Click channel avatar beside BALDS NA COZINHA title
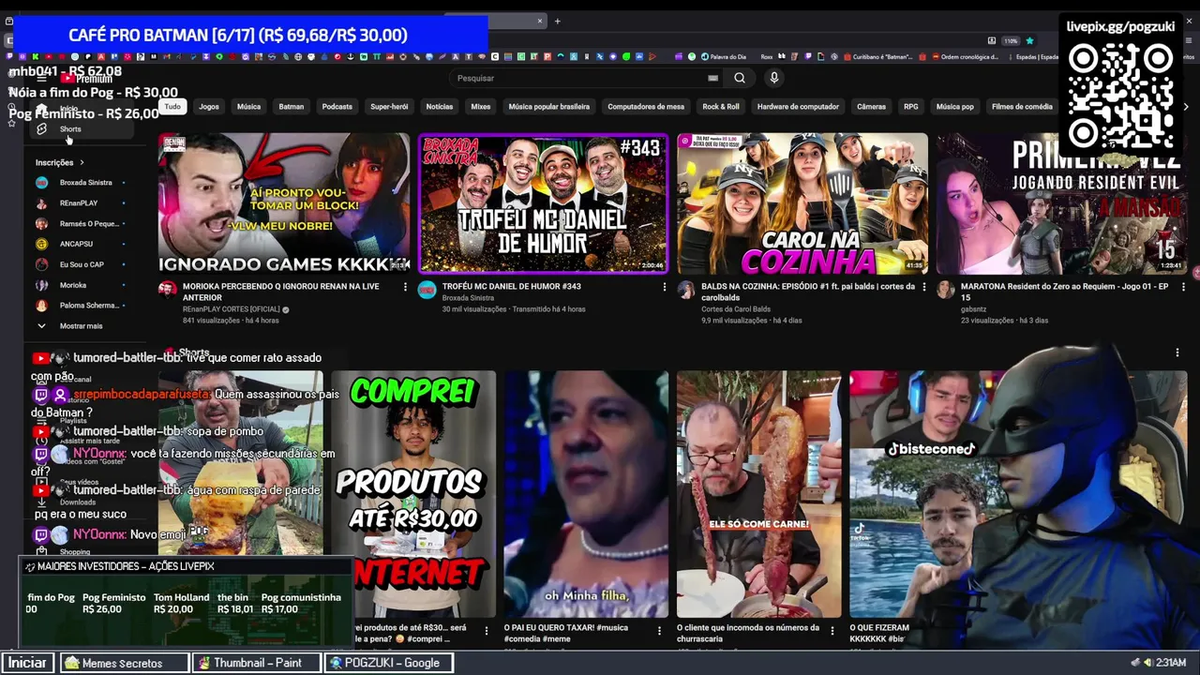1200x675 pixels. click(x=686, y=290)
